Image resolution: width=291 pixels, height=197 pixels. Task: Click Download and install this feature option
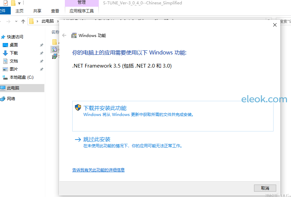click(x=173, y=116)
